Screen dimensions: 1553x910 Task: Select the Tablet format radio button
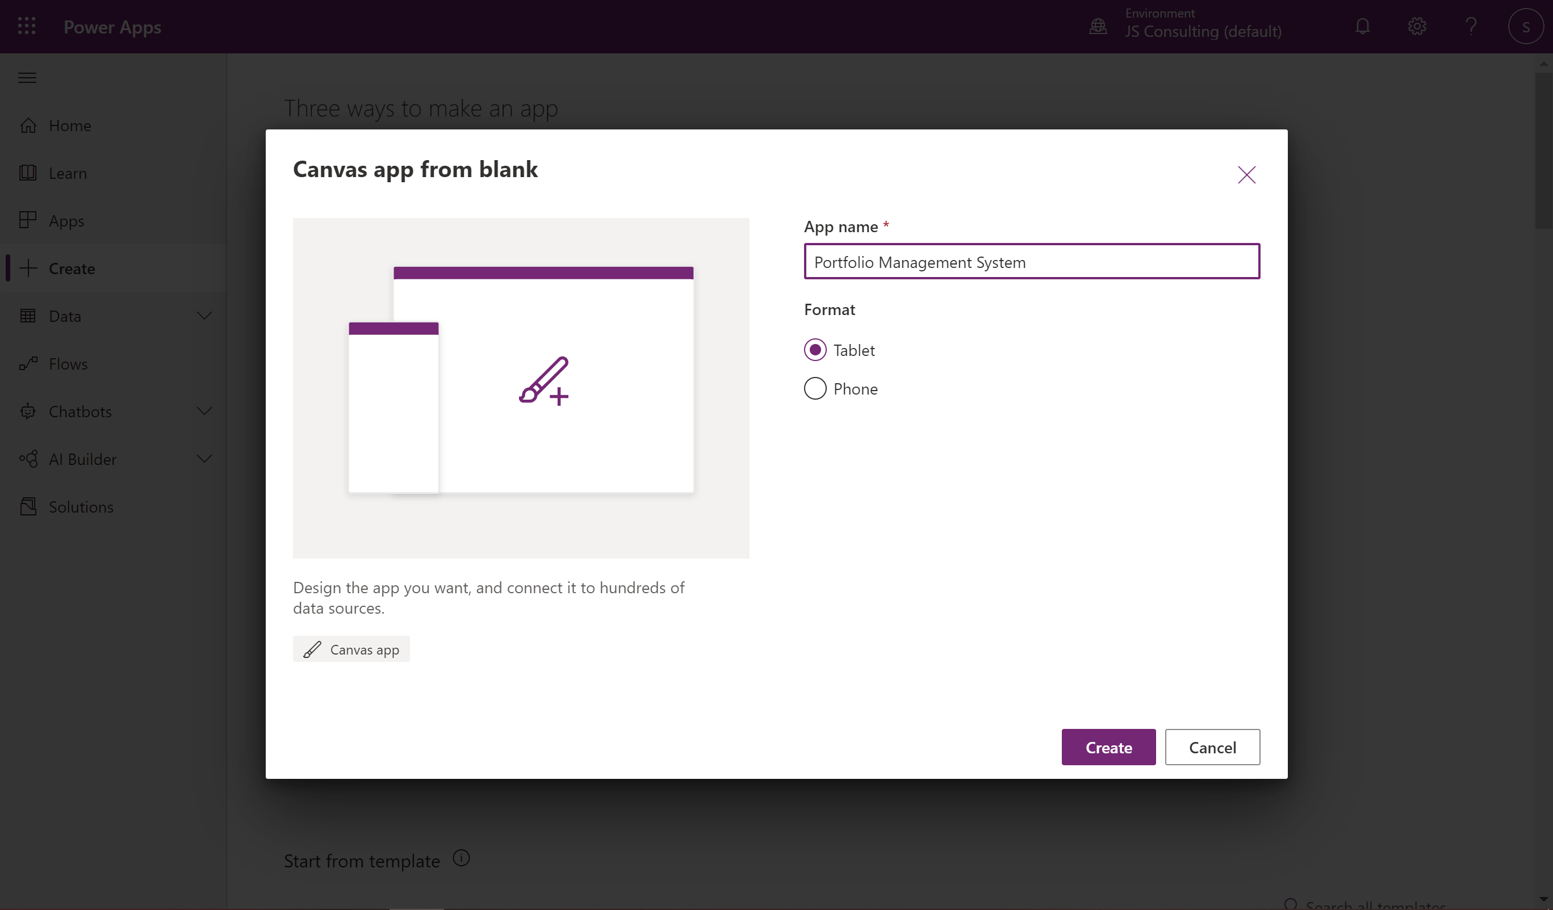coord(815,349)
